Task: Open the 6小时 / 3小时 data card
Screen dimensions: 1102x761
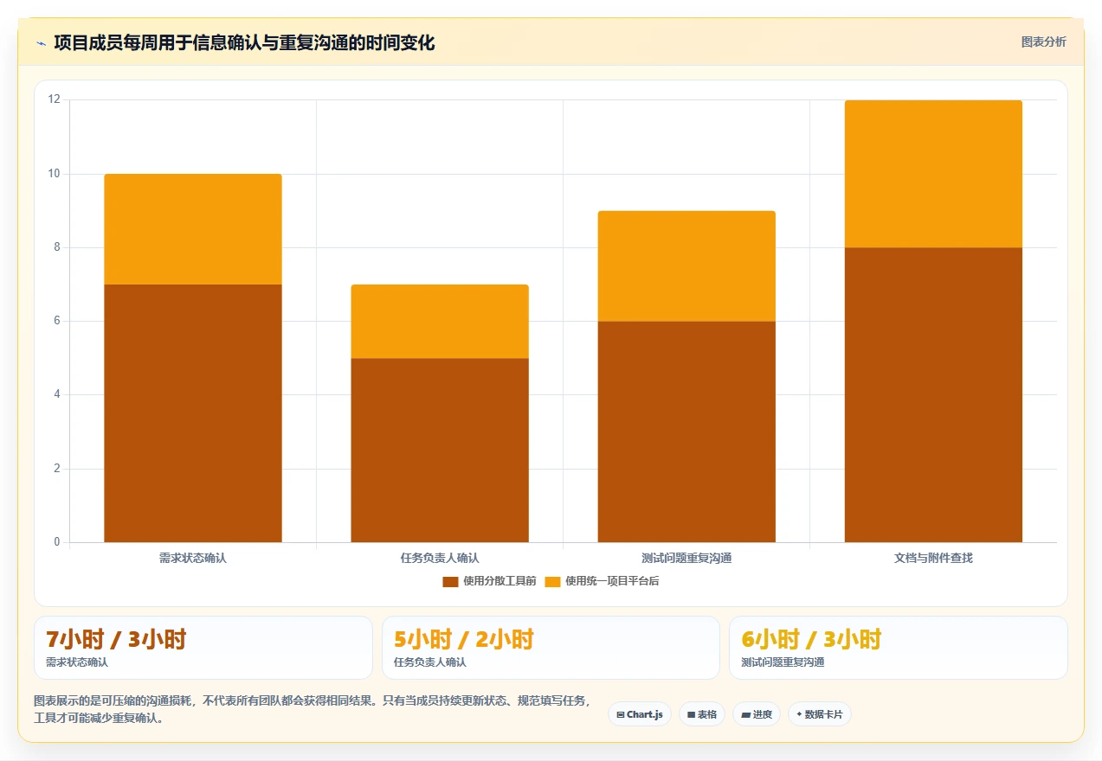Action: tap(899, 648)
